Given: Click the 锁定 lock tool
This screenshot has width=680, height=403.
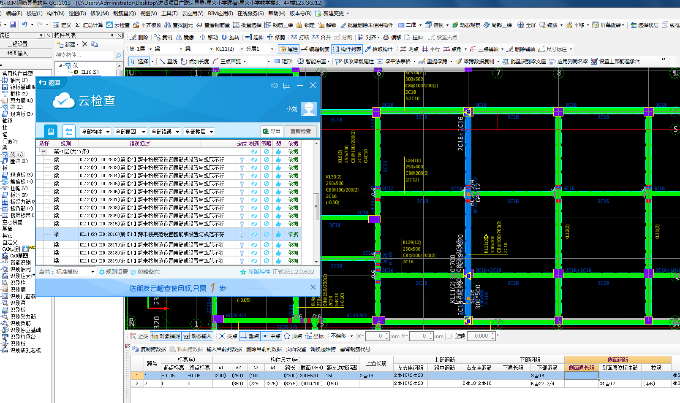Looking at the screenshot, I should [x=305, y=25].
